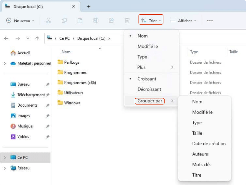This screenshot has width=246, height=185.
Task: Click the Share icon in the toolbar
Action: pos(111,21)
